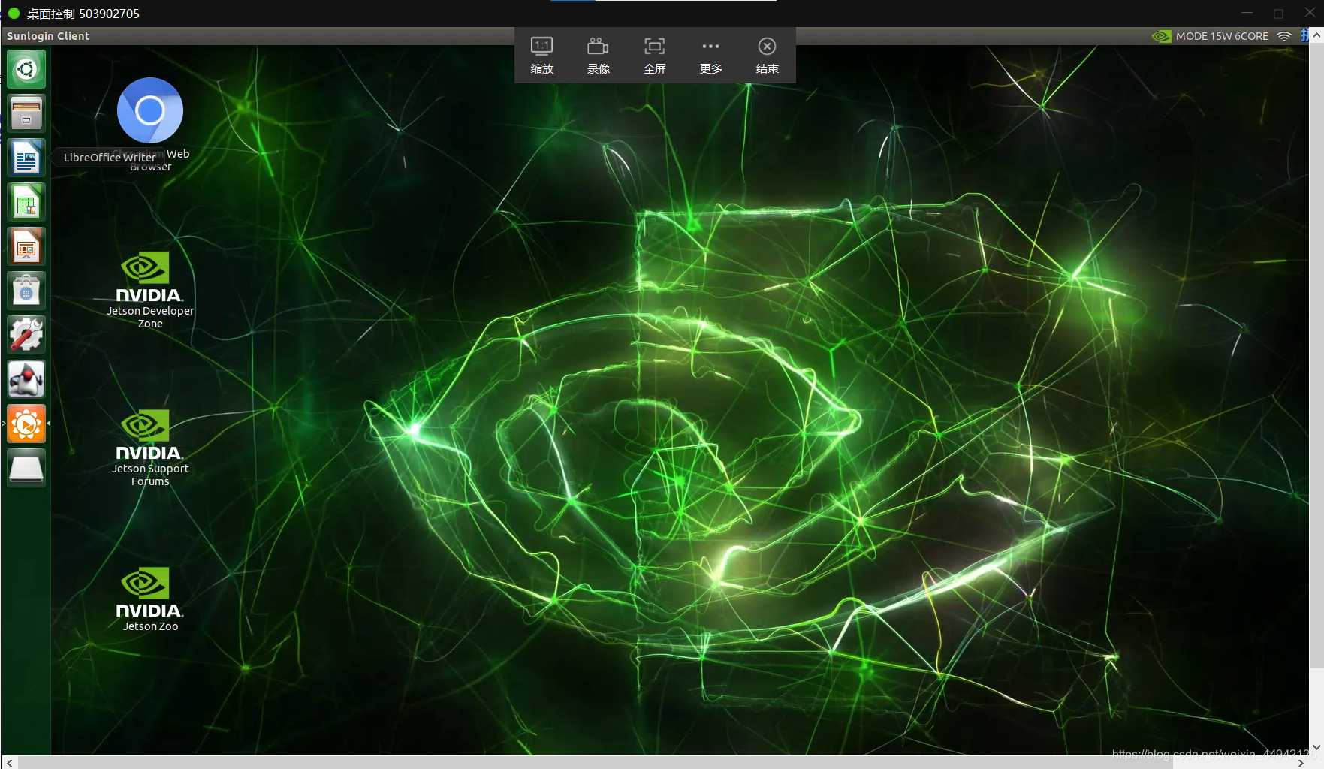Open System Settings wrench icon
Image resolution: width=1324 pixels, height=769 pixels.
coord(26,335)
